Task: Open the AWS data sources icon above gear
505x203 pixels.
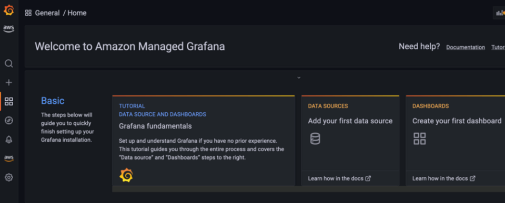Action: tap(9, 158)
